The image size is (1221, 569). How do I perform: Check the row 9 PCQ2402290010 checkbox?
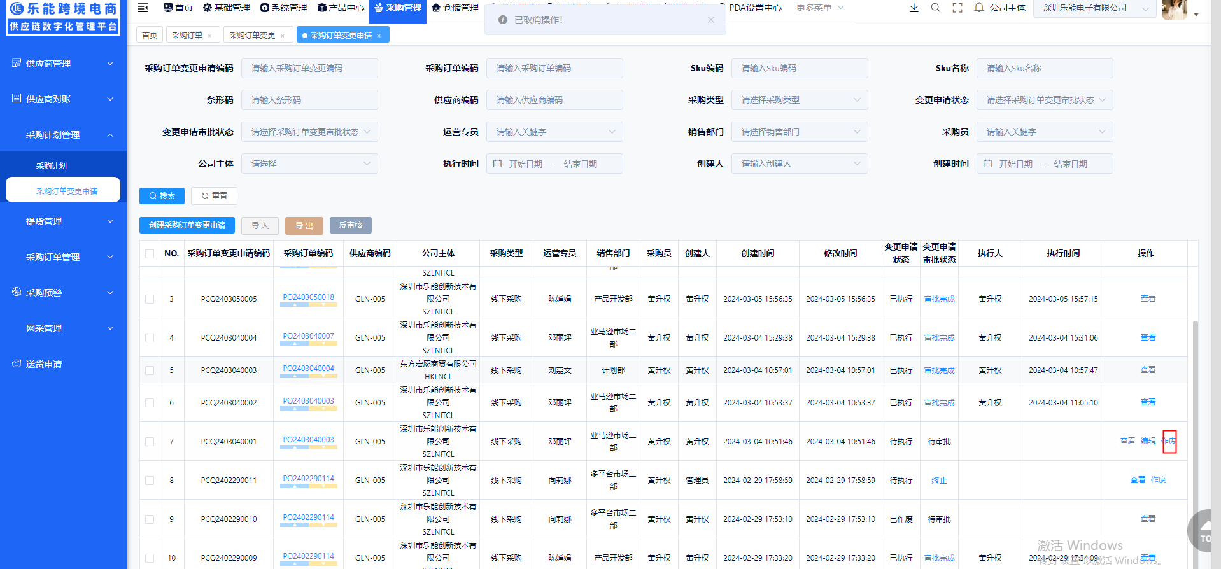(x=150, y=519)
